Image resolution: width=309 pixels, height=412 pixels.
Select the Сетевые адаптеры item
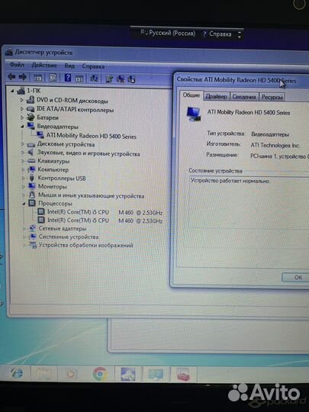63,228
